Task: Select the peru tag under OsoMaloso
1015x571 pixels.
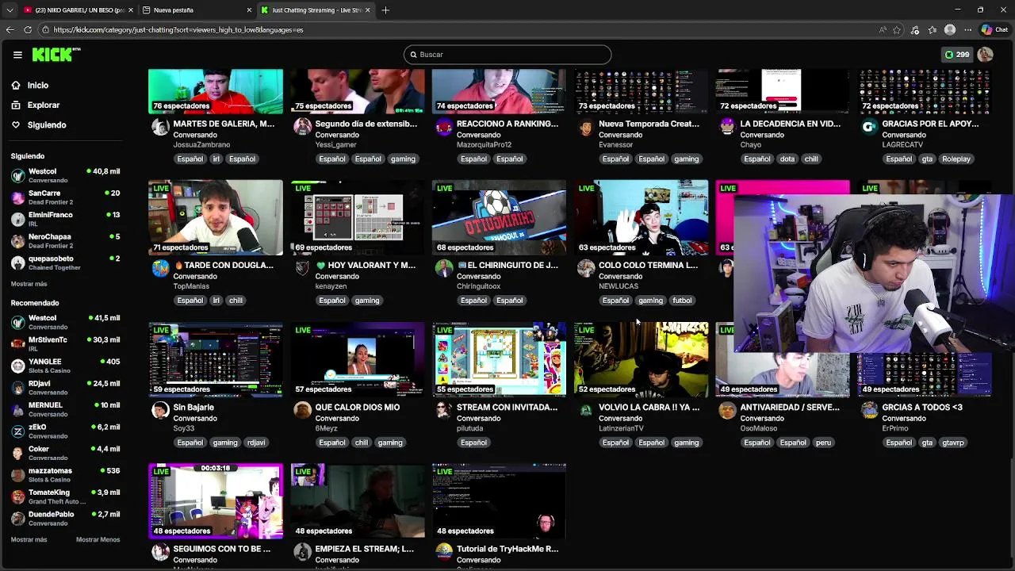Action: coord(823,443)
